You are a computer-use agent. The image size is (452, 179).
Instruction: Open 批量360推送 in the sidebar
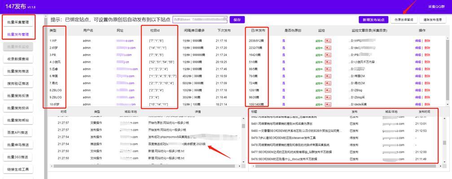click(x=18, y=157)
